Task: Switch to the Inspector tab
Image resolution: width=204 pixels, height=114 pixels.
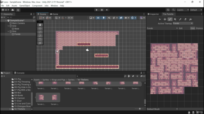Action: point(153,14)
